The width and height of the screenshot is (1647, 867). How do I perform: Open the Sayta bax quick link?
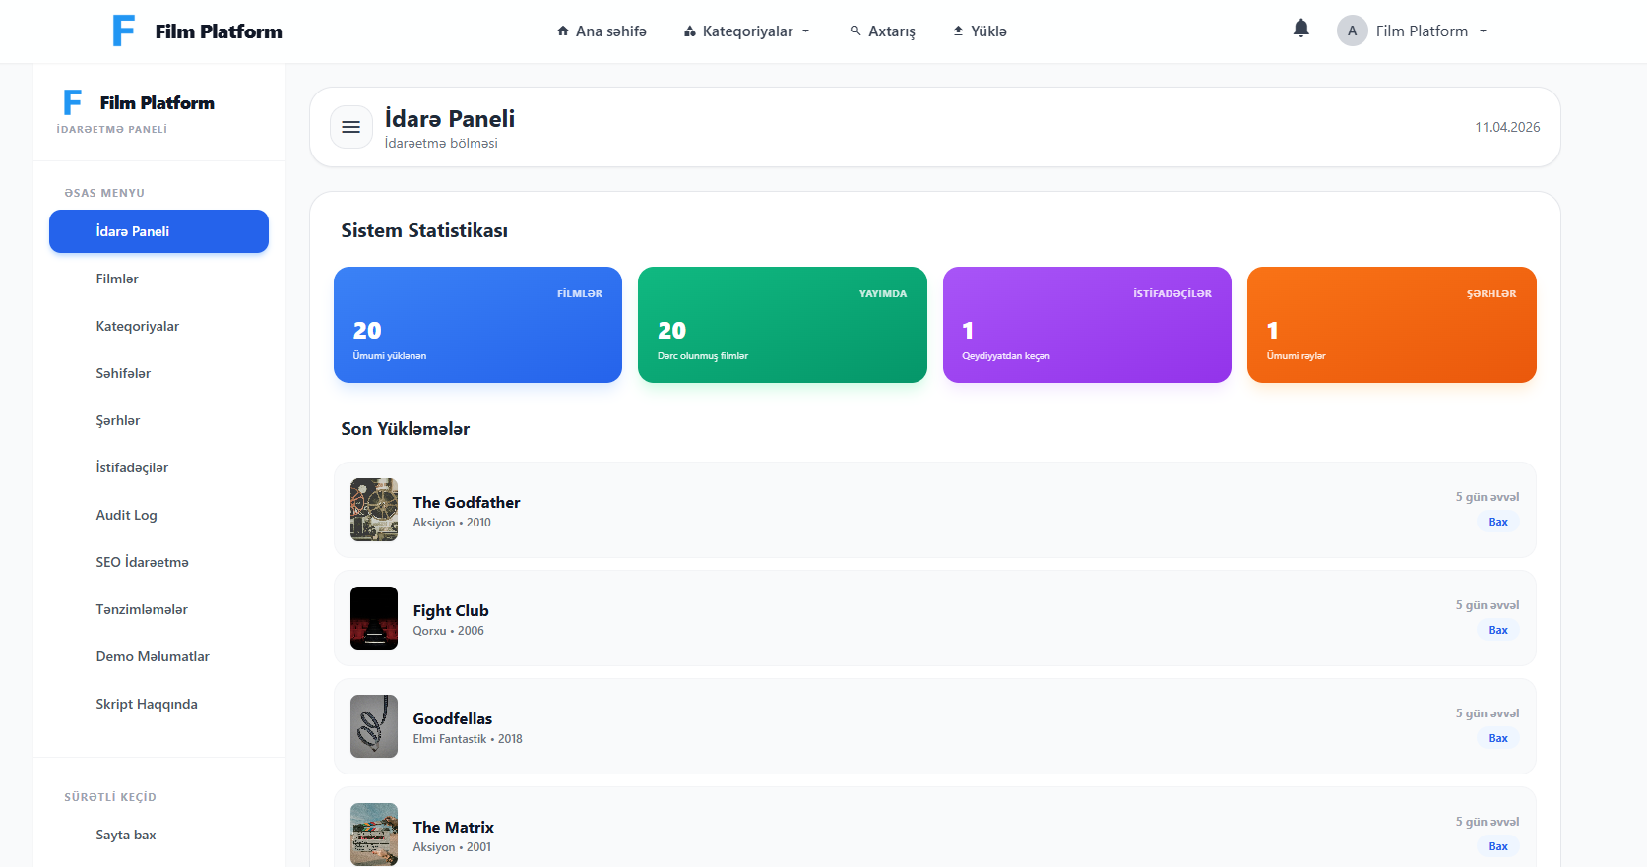126,835
